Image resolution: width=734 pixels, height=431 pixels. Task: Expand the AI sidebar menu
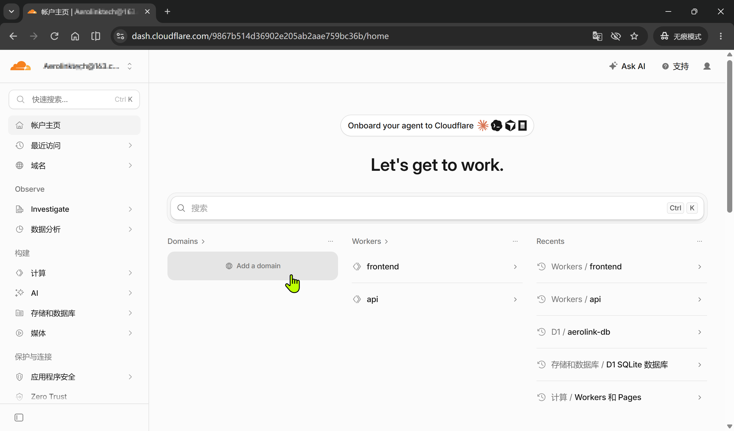click(74, 293)
